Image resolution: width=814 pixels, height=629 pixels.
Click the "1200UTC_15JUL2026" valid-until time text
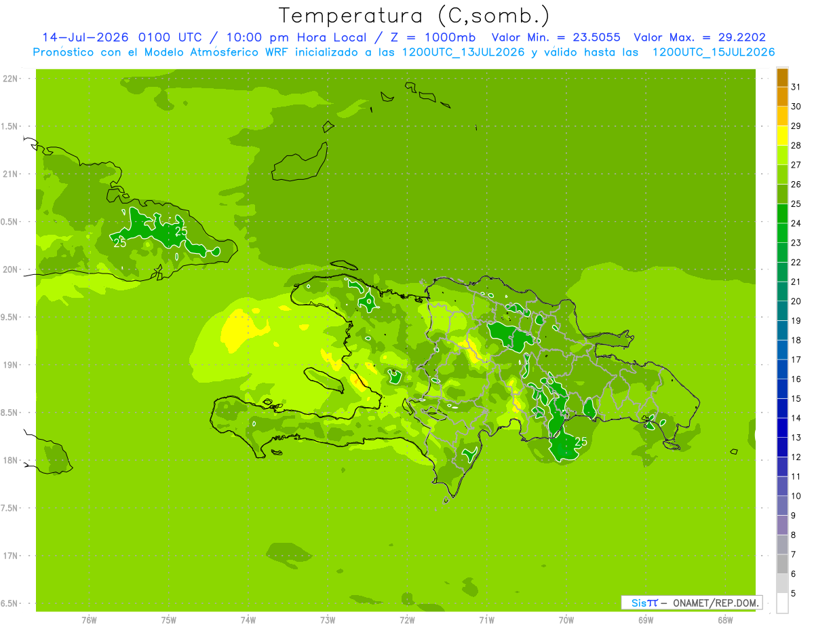[x=714, y=52]
